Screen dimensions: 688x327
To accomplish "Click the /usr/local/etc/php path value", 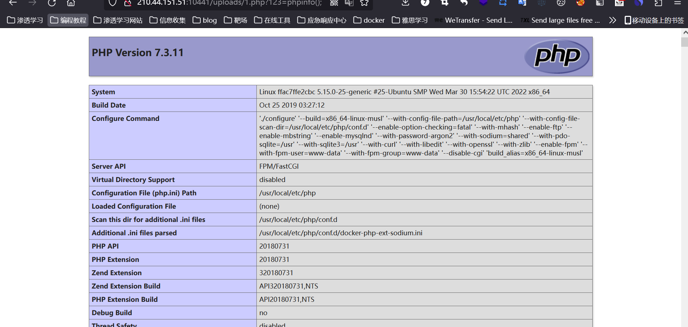I will click(x=287, y=193).
